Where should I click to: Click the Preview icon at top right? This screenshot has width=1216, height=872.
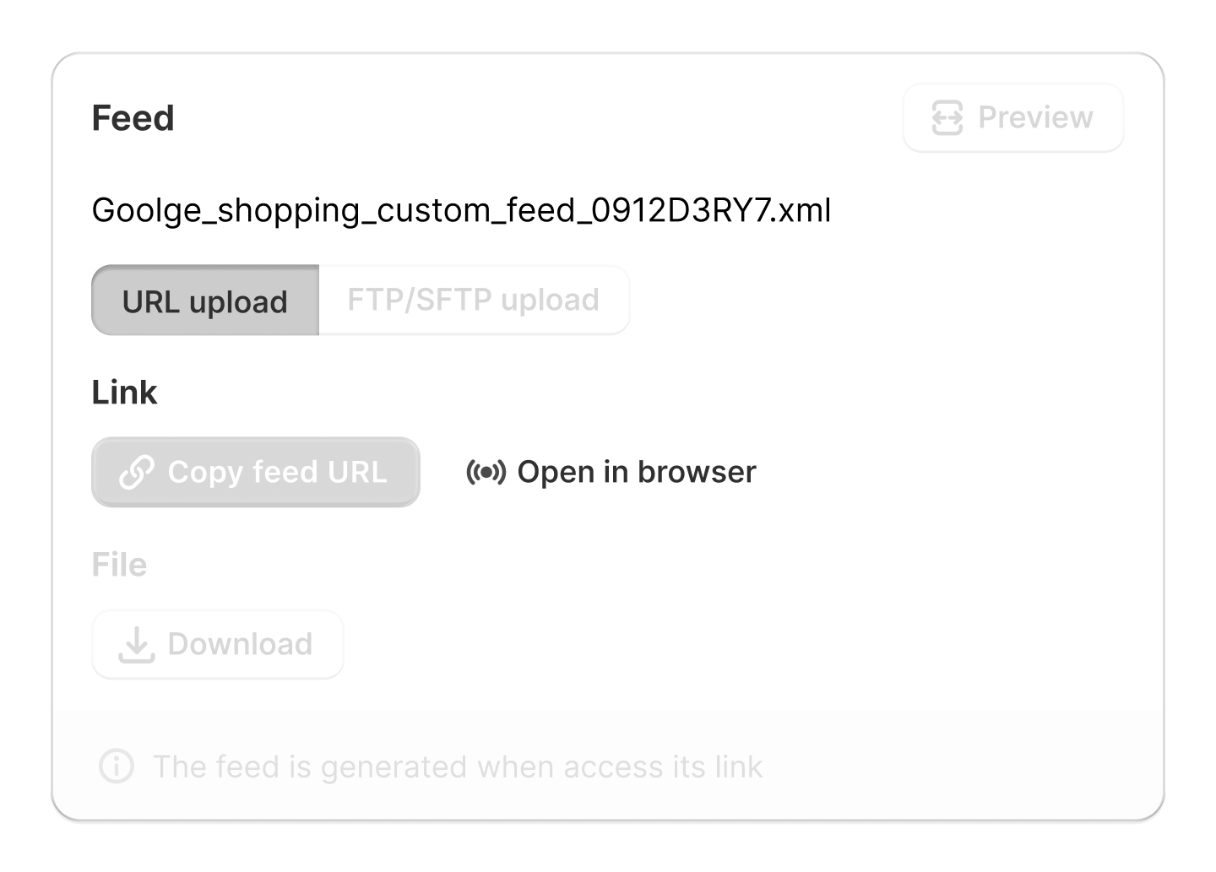pyautogui.click(x=947, y=118)
